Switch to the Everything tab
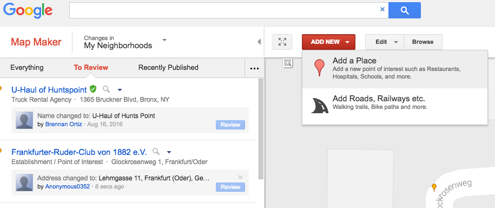Screen dimensions: 495x208 27,68
